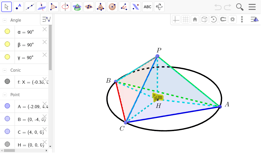Toggle visibility of angle α
Viewport: 261px width, 153px height.
click(x=7, y=32)
